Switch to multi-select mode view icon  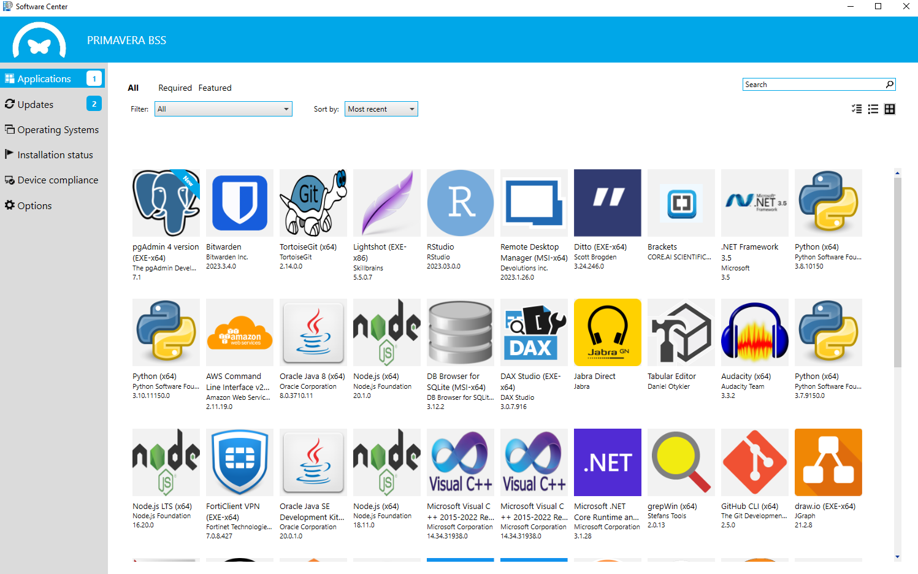857,109
